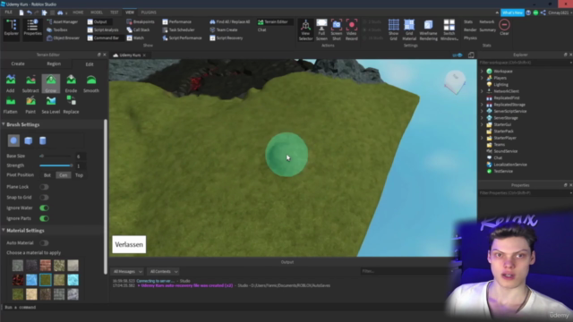
Task: Disable the Ignore Parts switch
Action: (x=44, y=218)
